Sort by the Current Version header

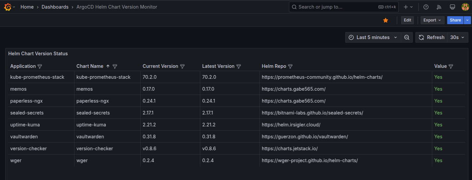(160, 66)
